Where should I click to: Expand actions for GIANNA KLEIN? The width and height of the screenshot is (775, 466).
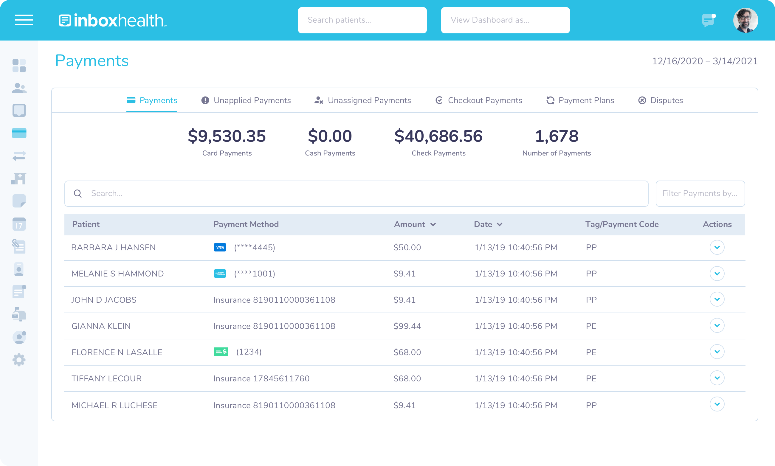(717, 326)
